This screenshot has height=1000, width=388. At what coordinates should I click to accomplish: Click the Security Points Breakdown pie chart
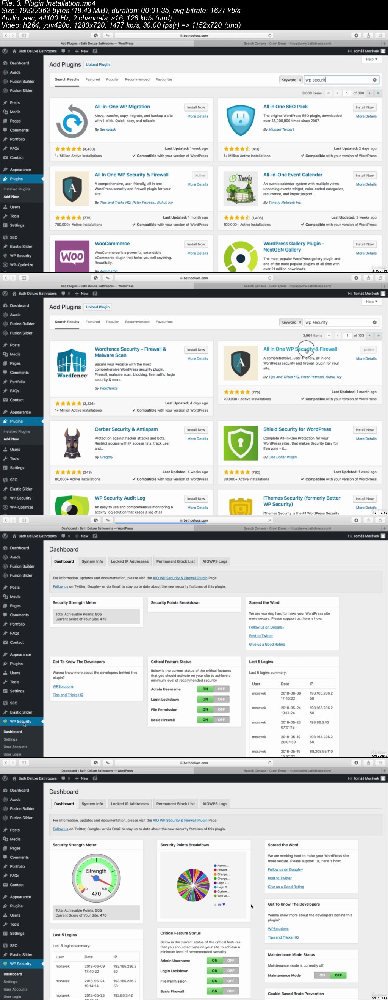click(x=193, y=885)
